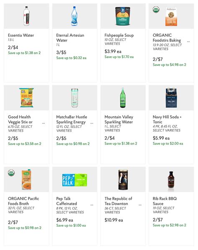Expand the MatchaBar Hustle Sparkling Energy title ellipsis

92,123
